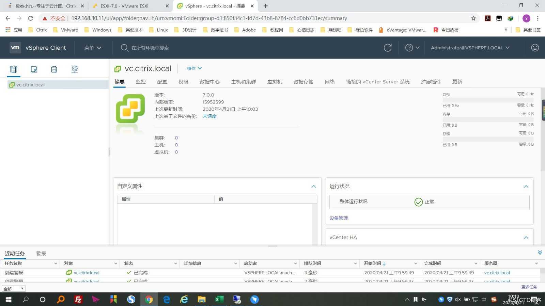This screenshot has width=545, height=306.
Task: Open the browser profile avatar
Action: [526, 18]
